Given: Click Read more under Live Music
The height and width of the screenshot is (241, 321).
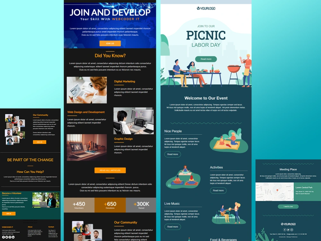Looking at the screenshot, I should (x=173, y=227).
